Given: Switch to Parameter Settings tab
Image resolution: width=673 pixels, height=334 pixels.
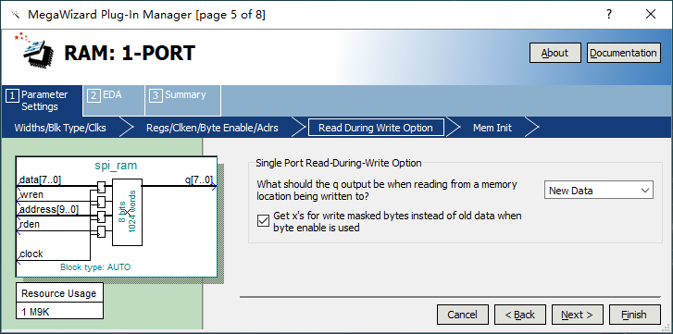Looking at the screenshot, I should (42, 101).
